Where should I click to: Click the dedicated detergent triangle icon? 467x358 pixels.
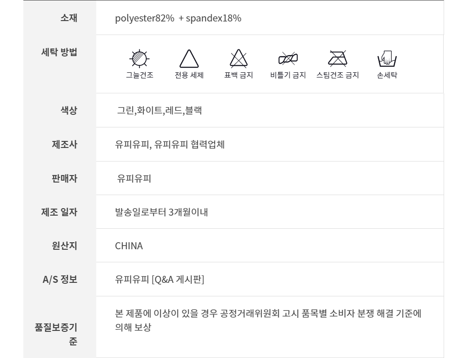coord(189,59)
